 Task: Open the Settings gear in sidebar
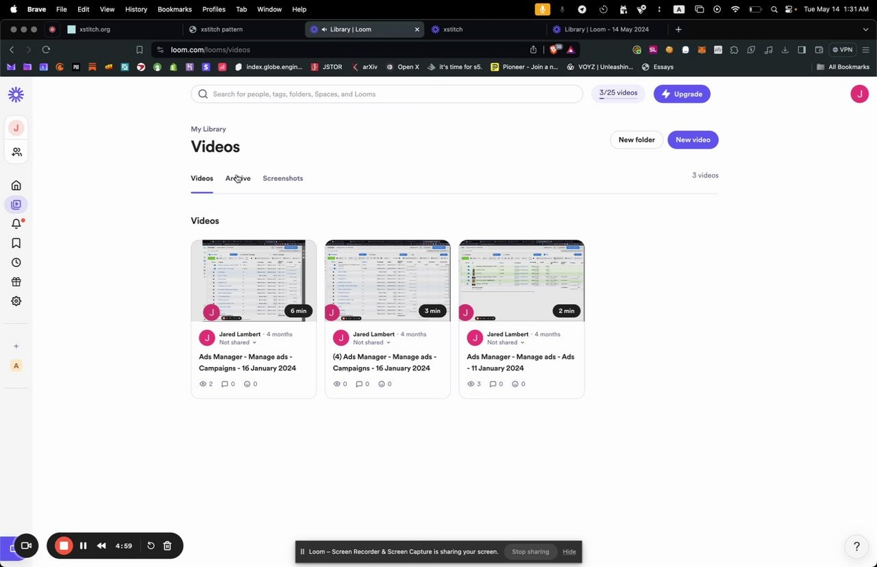tap(16, 301)
